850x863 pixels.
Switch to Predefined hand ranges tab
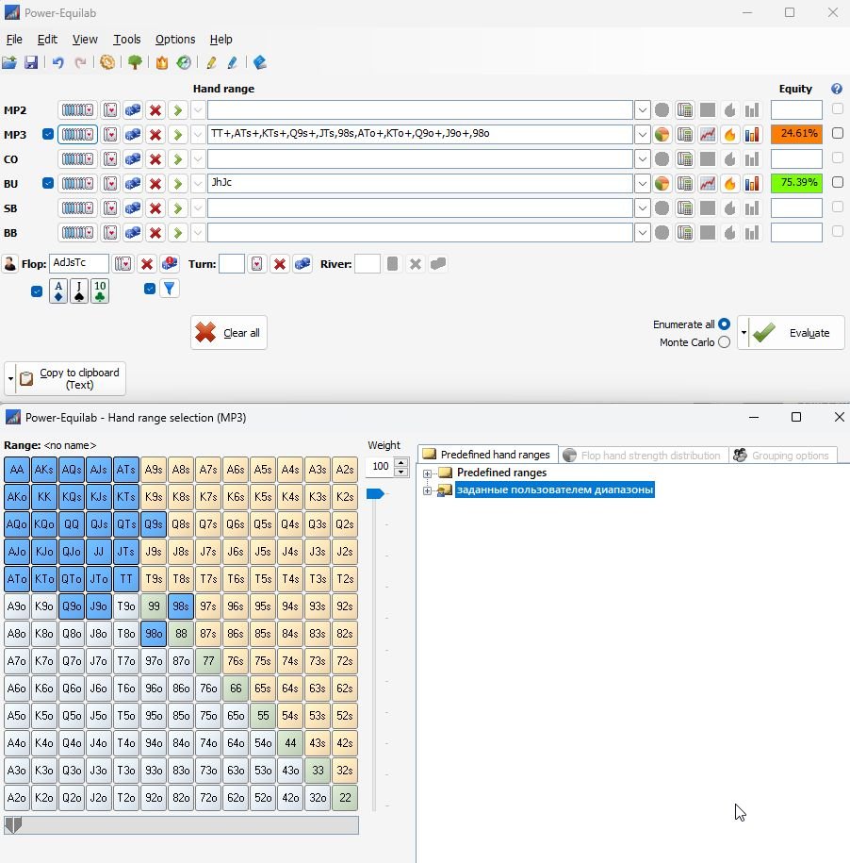pos(488,455)
